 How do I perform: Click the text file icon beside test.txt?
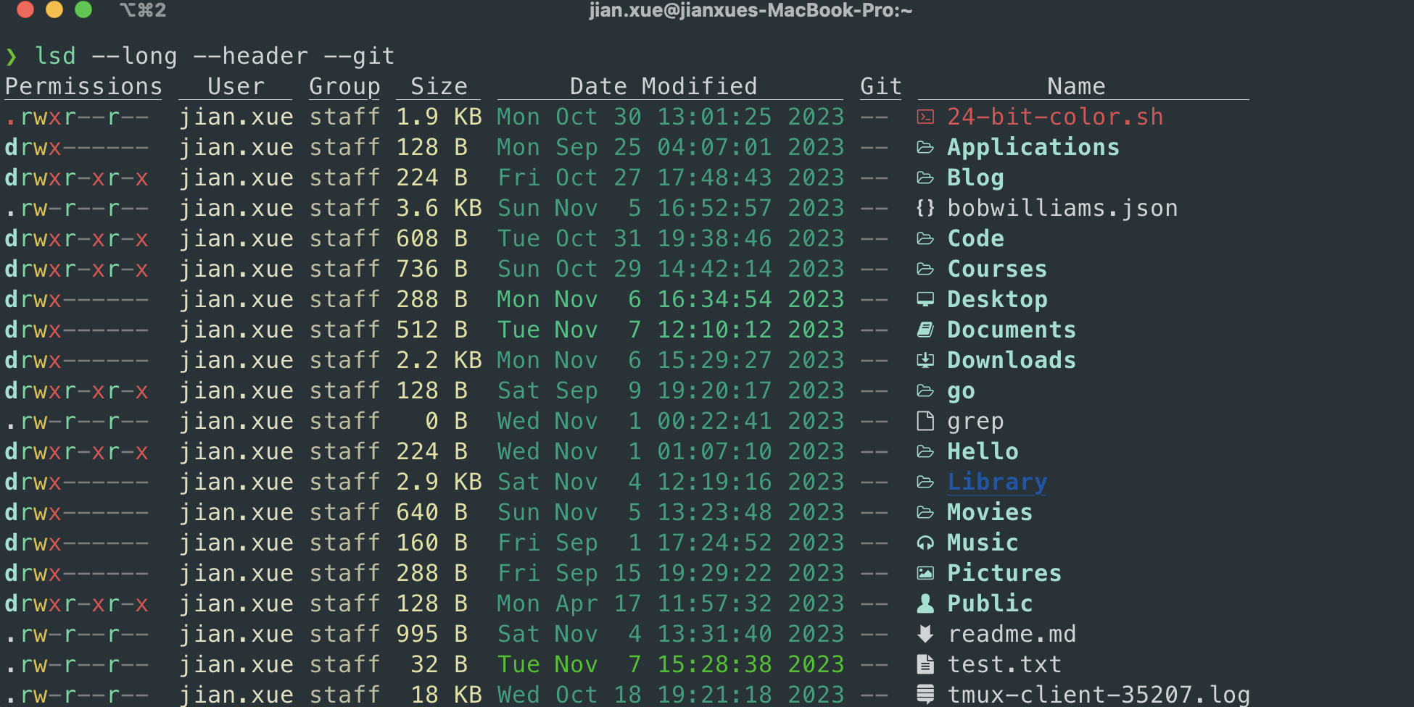click(925, 664)
